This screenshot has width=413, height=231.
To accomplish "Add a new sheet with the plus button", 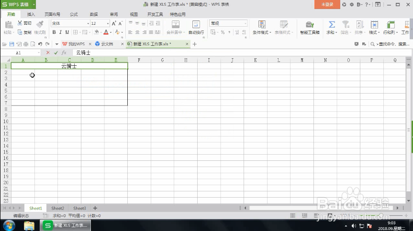I will coord(95,208).
